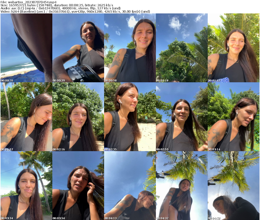Click the looking-down thumbnail at 00:01:57

[x=26, y=117]
